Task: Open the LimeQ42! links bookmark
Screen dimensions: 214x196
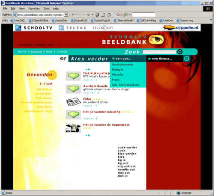Action: click(x=18, y=21)
